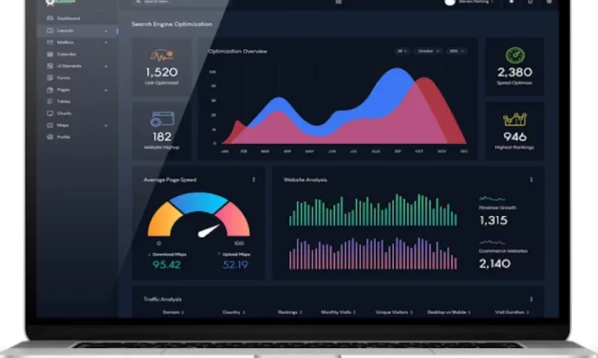
Task: Open Website Analysis three-dot options menu
Action: (531, 180)
